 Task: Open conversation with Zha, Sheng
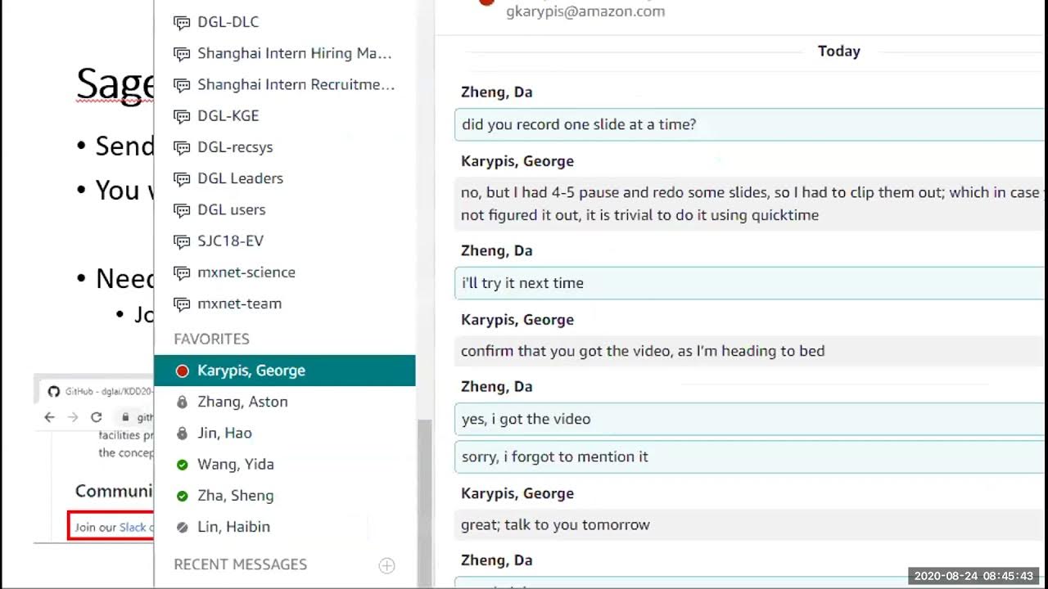click(235, 496)
